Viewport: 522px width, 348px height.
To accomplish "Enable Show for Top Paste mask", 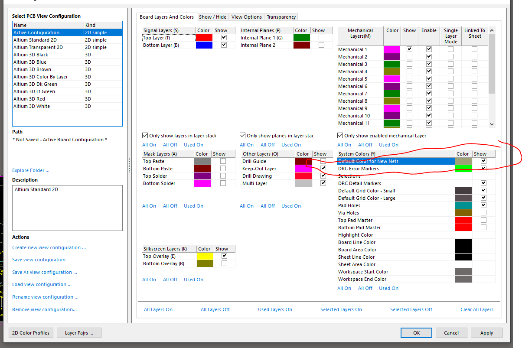I will point(223,161).
